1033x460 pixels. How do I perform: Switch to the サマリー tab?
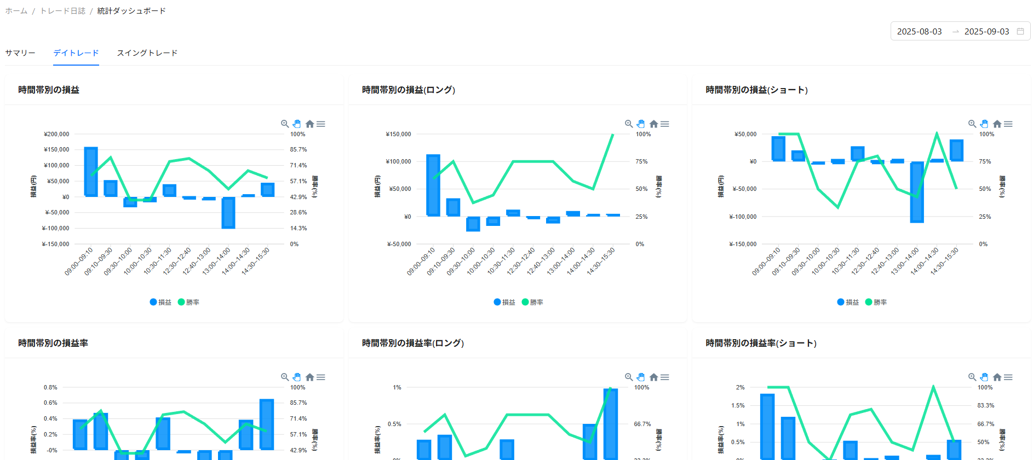coord(20,53)
